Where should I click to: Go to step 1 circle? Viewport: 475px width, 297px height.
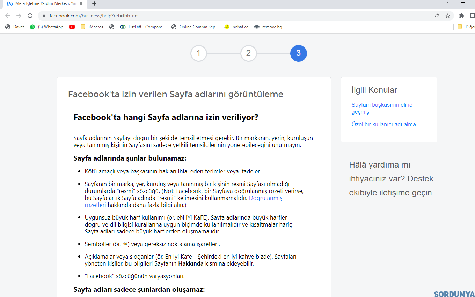[199, 53]
